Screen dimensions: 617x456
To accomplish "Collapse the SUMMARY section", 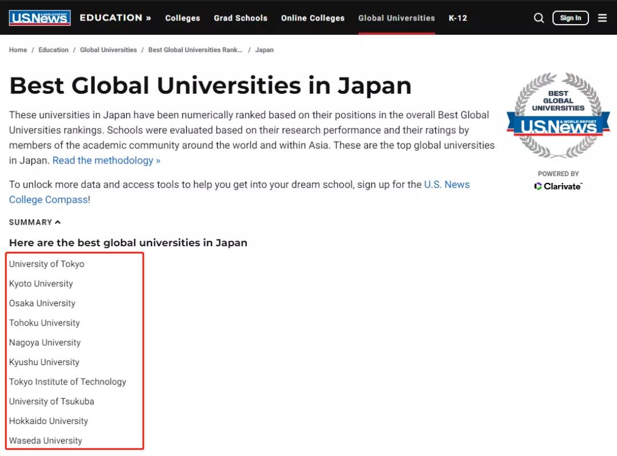I will tap(35, 222).
